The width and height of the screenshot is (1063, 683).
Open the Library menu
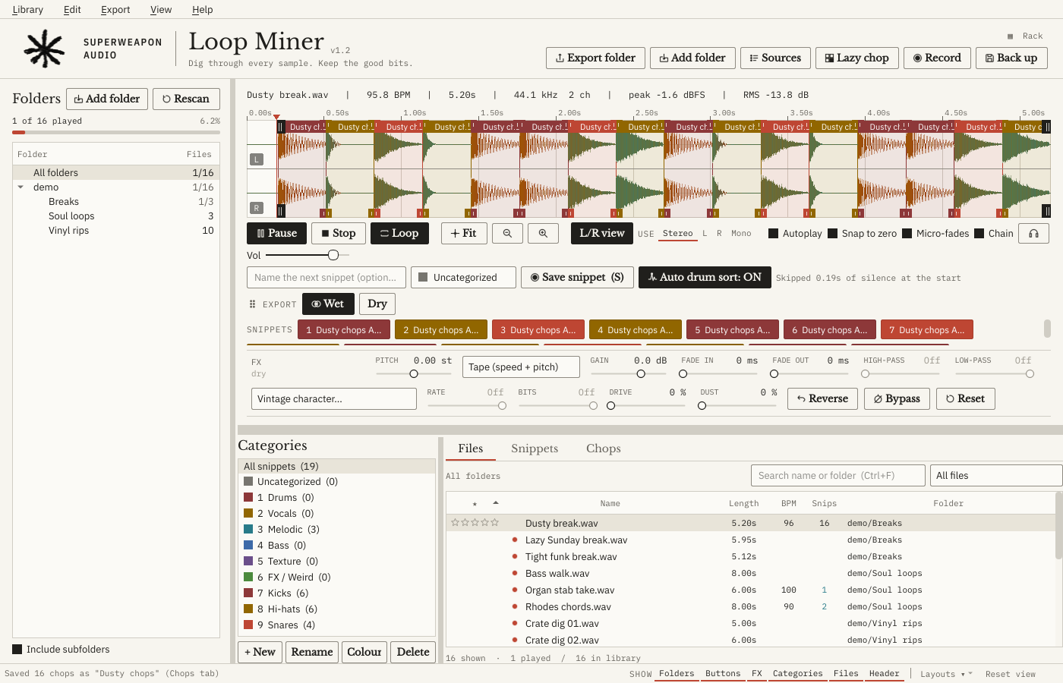pos(28,10)
